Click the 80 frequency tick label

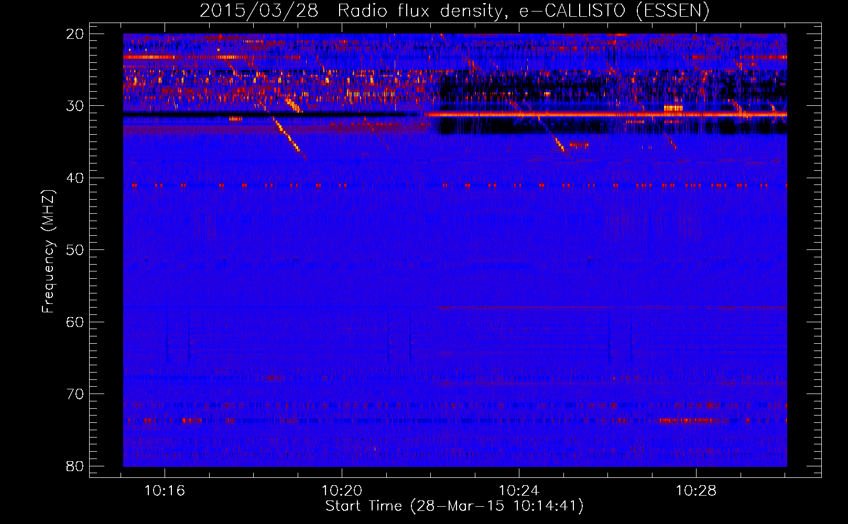tap(75, 466)
